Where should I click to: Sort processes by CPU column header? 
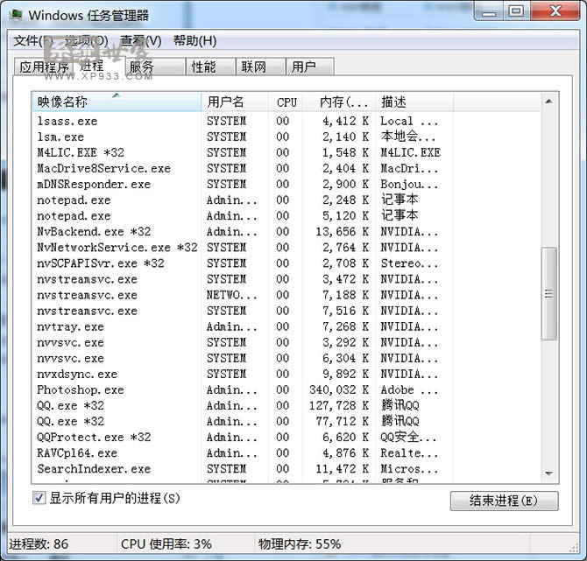pyautogui.click(x=286, y=102)
